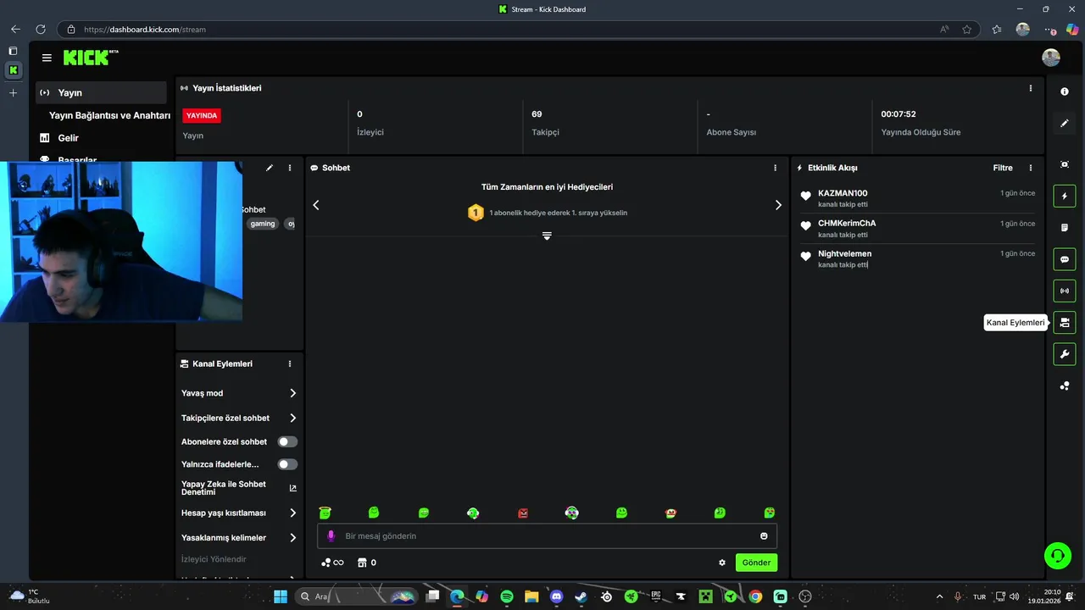Open chat settings gear beside Gönder
This screenshot has height=610, width=1085.
[722, 563]
